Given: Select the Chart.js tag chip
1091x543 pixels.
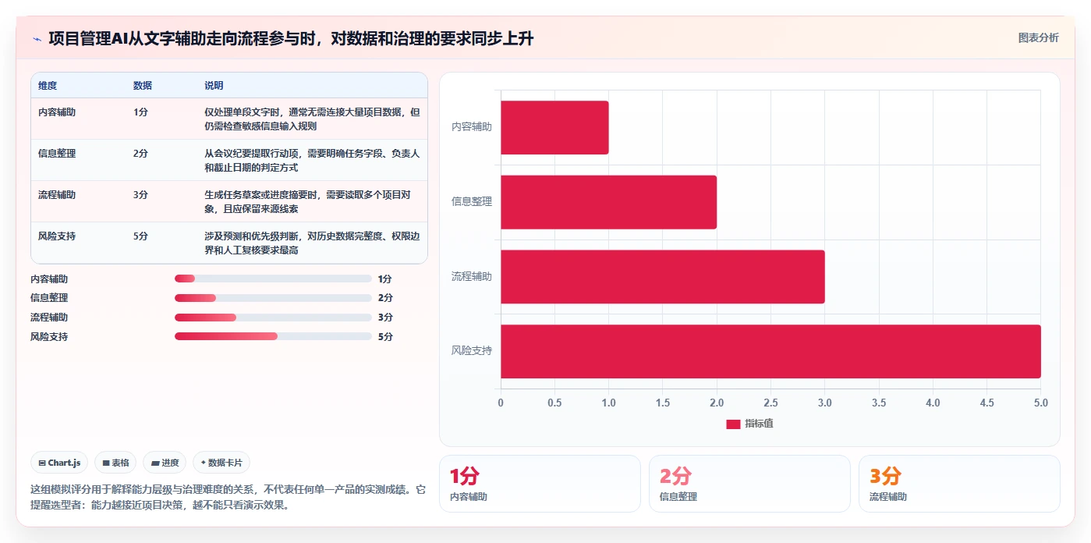Looking at the screenshot, I should point(59,463).
